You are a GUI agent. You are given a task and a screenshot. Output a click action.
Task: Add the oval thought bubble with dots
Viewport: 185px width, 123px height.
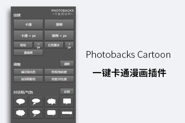coord(36,101)
